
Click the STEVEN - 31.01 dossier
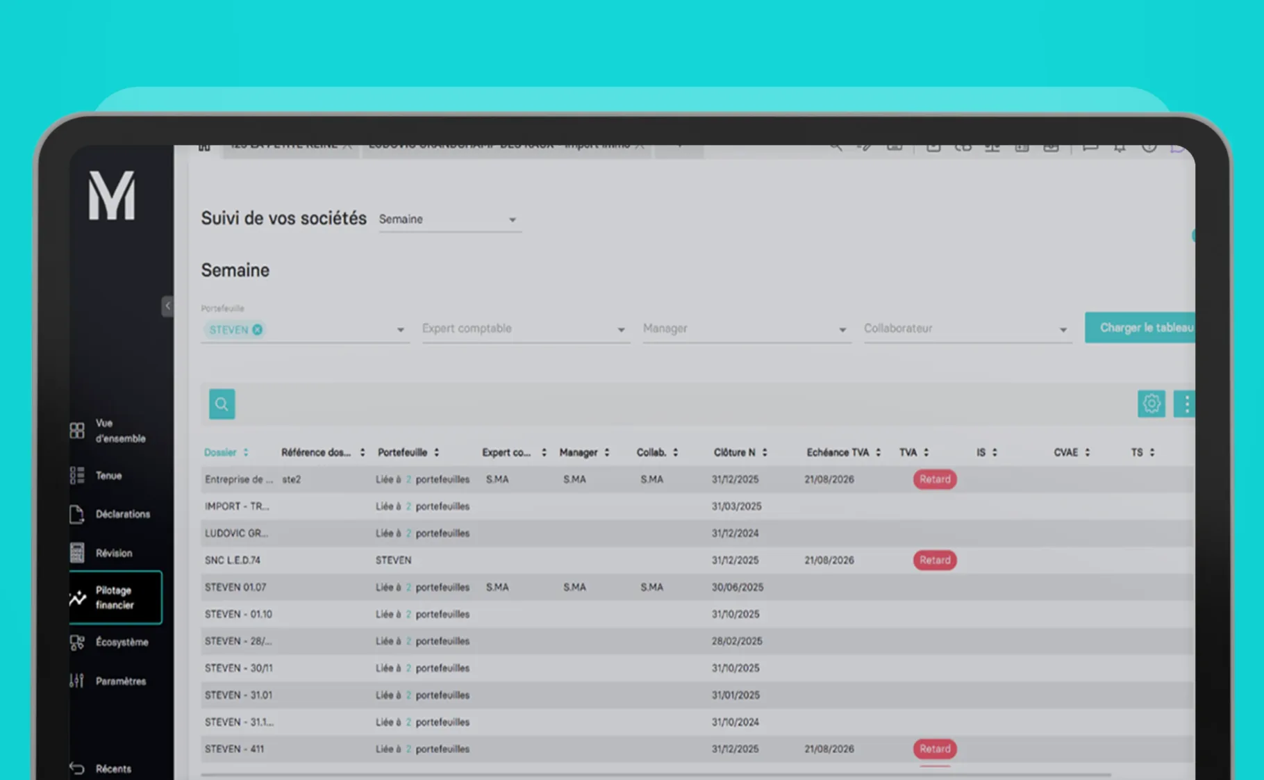(x=238, y=695)
